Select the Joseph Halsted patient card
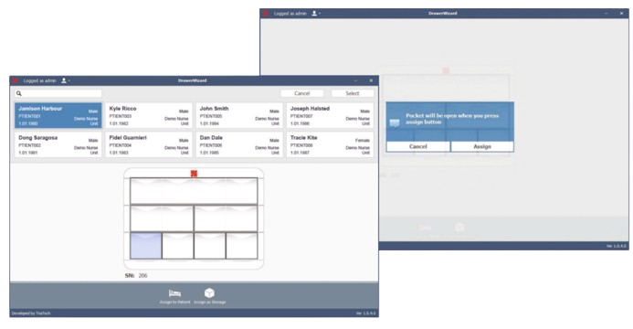This screenshot has width=633, height=329. pyautogui.click(x=330, y=115)
